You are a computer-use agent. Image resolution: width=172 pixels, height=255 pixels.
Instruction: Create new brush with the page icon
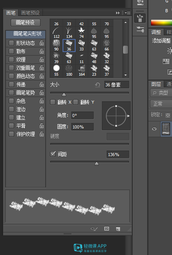tap(118, 229)
